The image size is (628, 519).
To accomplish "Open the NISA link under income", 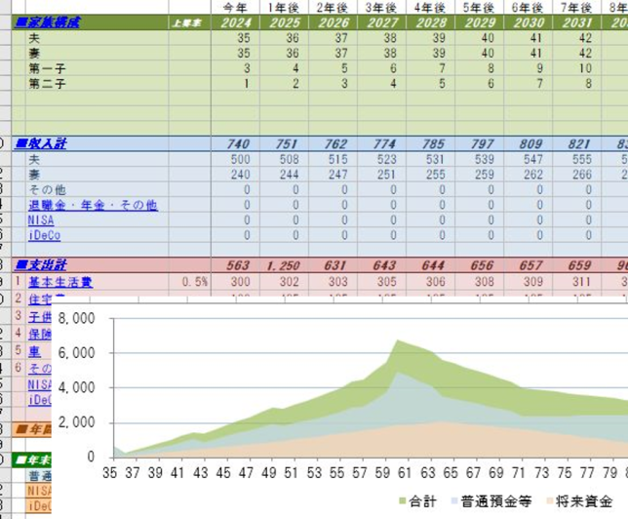I will pyautogui.click(x=41, y=220).
